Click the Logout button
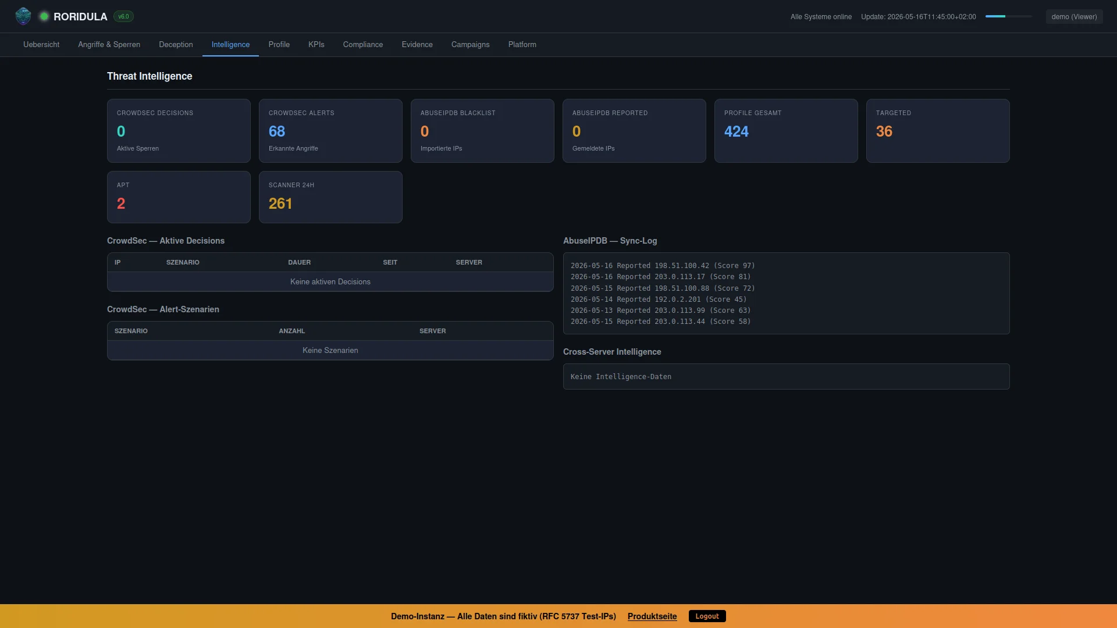1117x628 pixels. pos(707,616)
